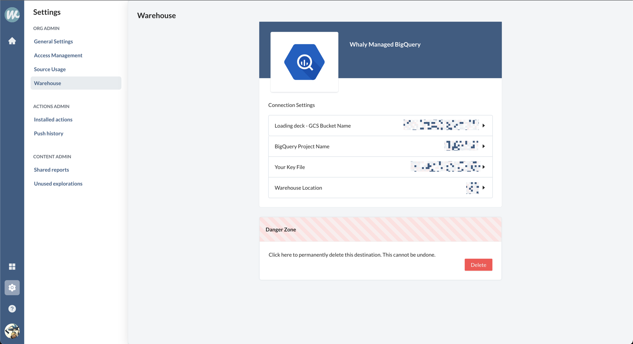This screenshot has width=633, height=344.
Task: Go to the Home icon in sidebar
Action: pyautogui.click(x=12, y=41)
